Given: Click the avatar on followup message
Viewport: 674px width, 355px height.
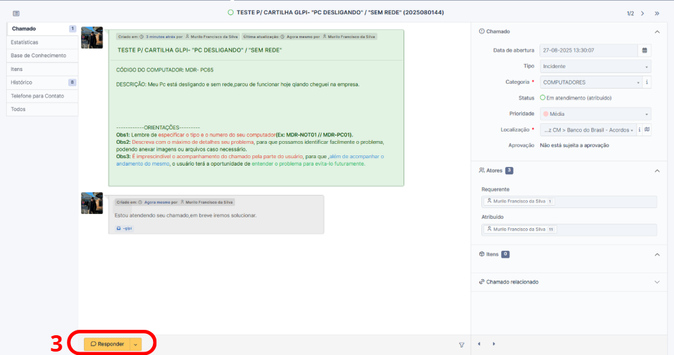Looking at the screenshot, I should point(92,203).
